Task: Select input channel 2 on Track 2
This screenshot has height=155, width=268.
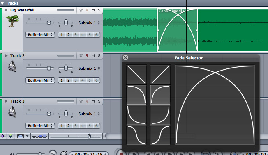Action: [69, 80]
